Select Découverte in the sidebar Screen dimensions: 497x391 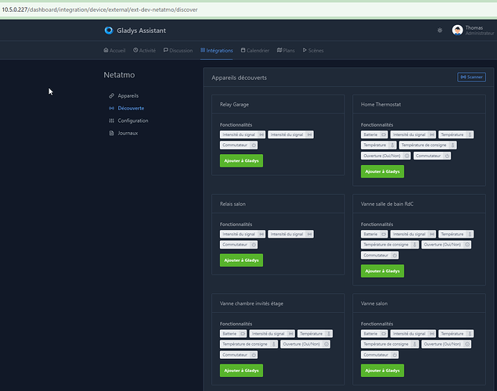(127, 108)
